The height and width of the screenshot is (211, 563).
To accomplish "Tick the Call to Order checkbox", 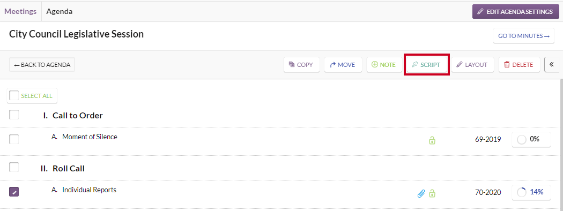I will (x=14, y=115).
